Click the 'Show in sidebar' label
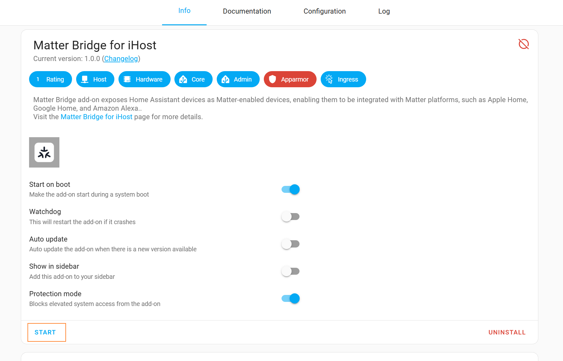Viewport: 563px width, 361px height. (54, 266)
